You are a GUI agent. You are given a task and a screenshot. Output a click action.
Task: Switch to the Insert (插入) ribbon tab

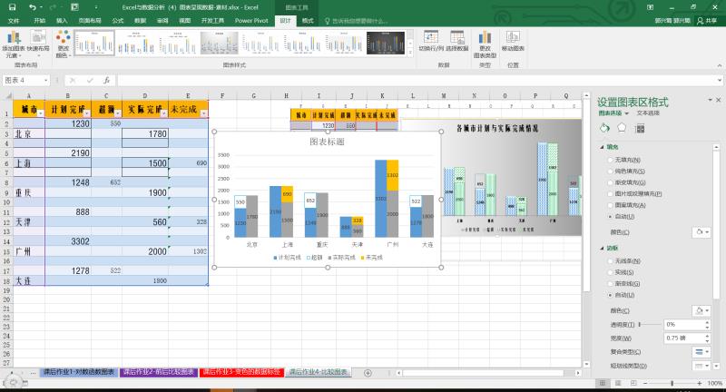click(x=62, y=21)
